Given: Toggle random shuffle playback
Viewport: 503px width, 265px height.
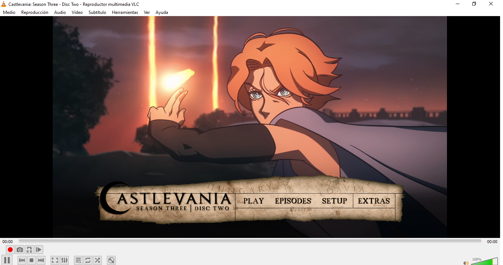Looking at the screenshot, I should pos(97,260).
